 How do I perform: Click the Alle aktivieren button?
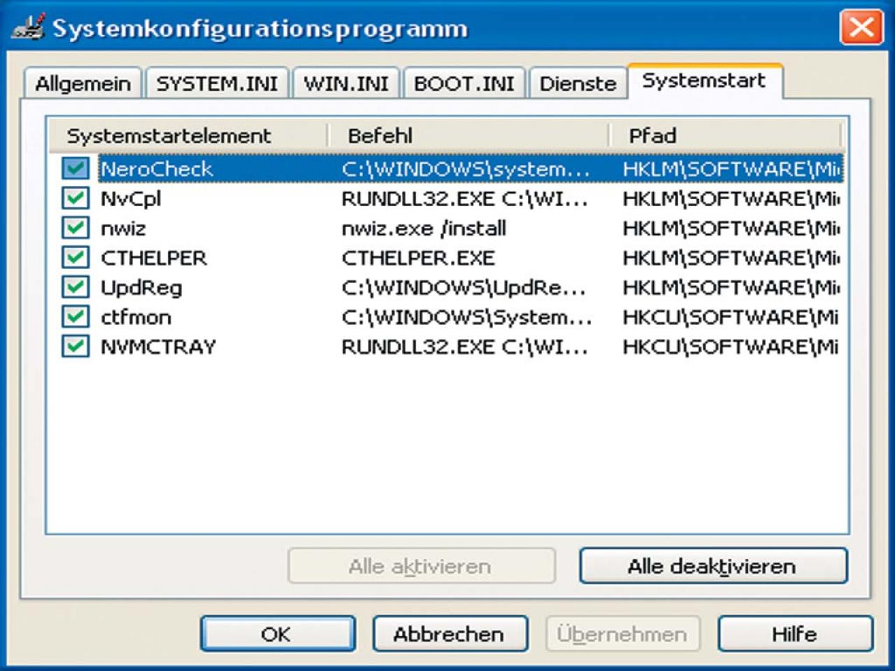point(421,565)
